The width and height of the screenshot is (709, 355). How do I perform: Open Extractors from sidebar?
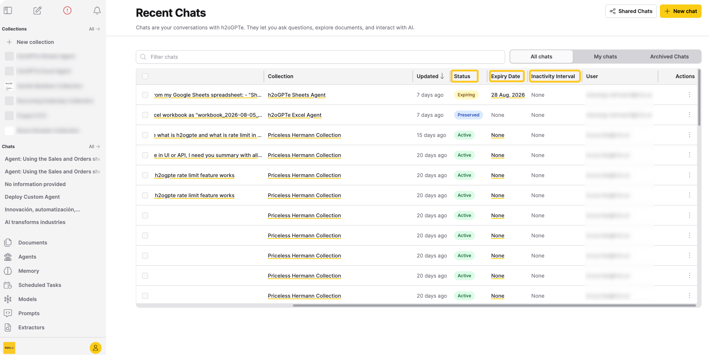pyautogui.click(x=31, y=327)
